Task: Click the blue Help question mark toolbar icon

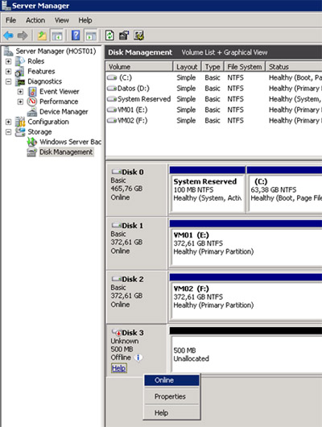Action: [x=76, y=35]
